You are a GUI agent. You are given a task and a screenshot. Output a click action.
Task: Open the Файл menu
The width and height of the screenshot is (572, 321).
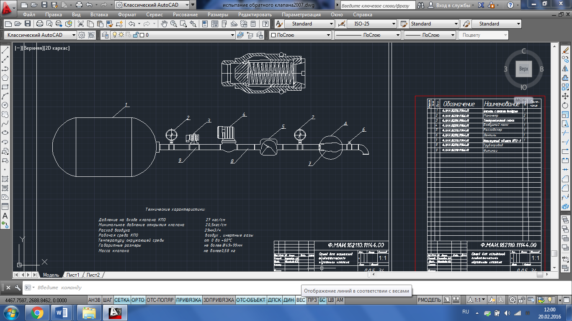29,14
